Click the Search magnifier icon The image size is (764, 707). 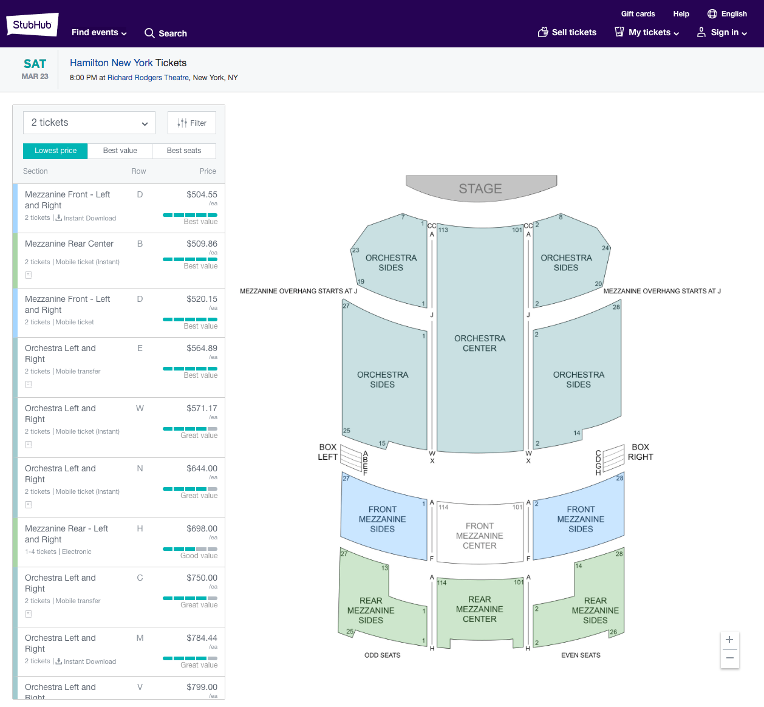point(149,33)
